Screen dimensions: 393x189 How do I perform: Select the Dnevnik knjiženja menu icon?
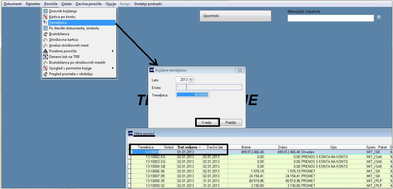pyautogui.click(x=45, y=11)
